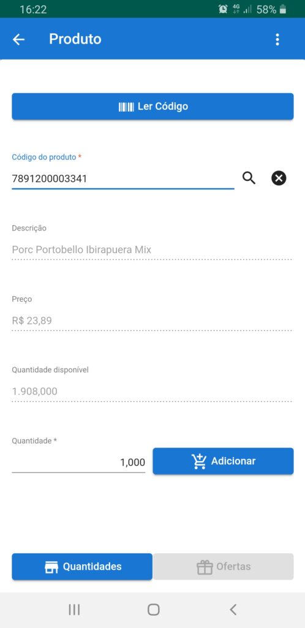Tap the gift icon on Ofertas
The height and width of the screenshot is (628, 305).
pyautogui.click(x=205, y=567)
